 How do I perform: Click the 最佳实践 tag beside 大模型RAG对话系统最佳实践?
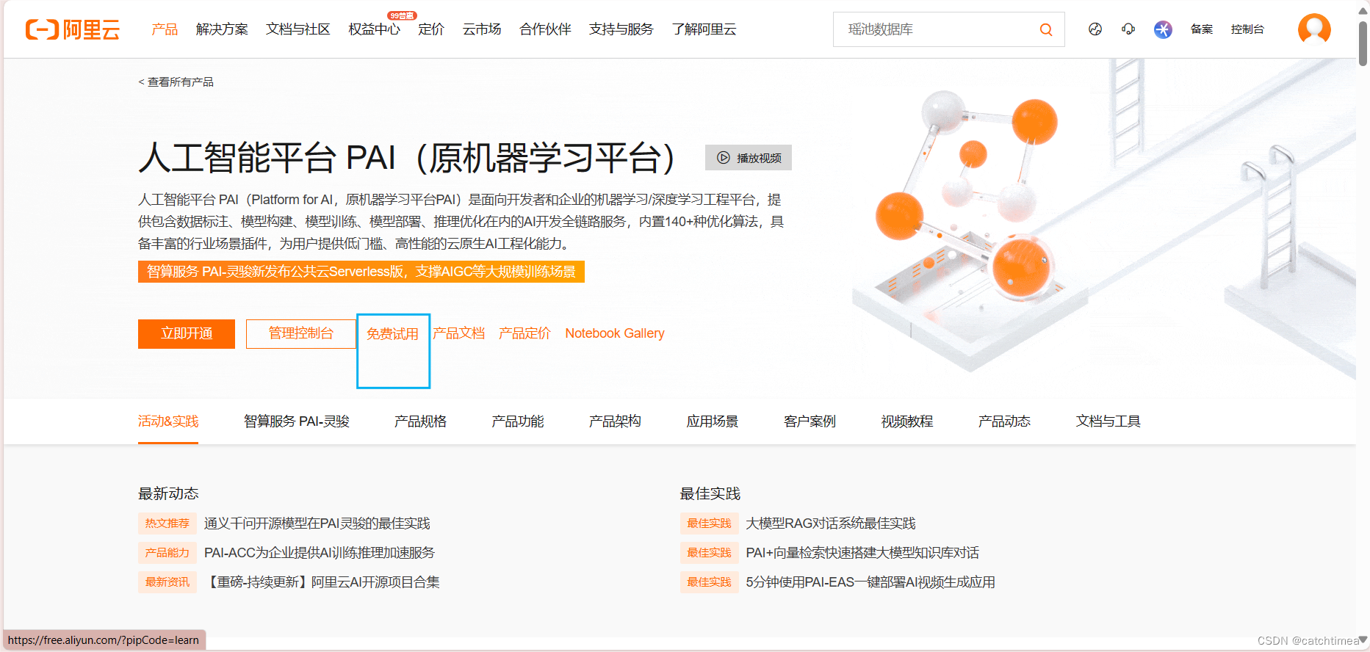[709, 524]
